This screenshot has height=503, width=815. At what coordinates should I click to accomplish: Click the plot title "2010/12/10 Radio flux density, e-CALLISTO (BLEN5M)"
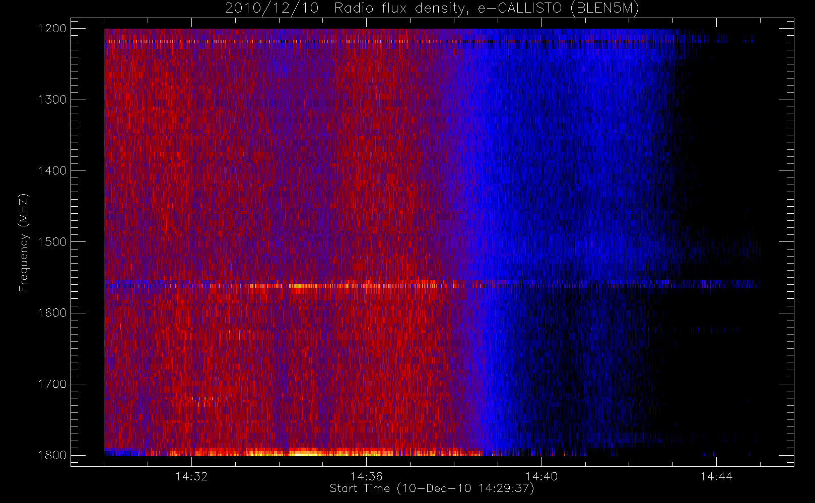(432, 9)
